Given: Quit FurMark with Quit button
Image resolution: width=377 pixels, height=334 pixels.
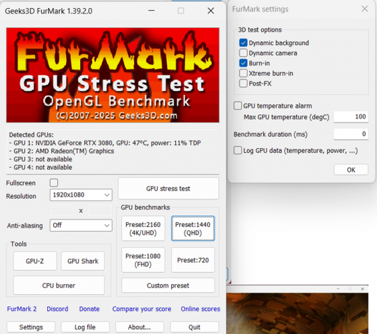Looking at the screenshot, I should coord(195,327).
